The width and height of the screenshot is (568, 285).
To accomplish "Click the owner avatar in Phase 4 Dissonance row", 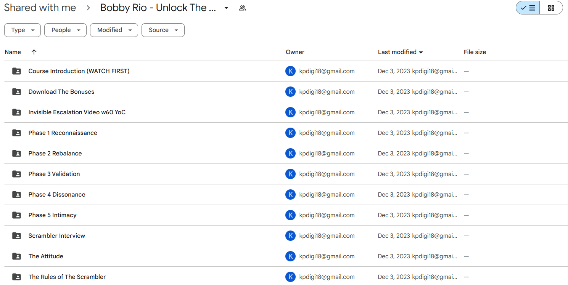I will (290, 195).
